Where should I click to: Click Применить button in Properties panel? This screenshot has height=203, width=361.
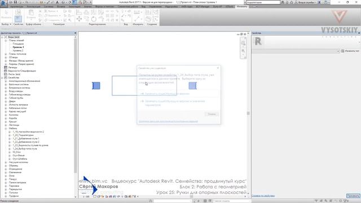pyautogui.click(x=353, y=196)
